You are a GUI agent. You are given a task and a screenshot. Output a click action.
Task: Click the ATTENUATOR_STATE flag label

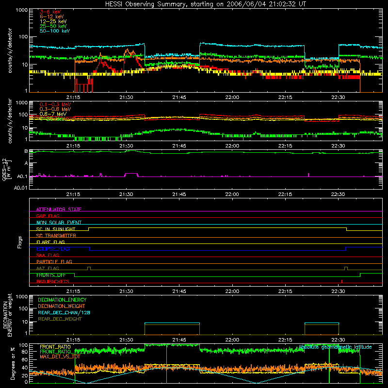(x=59, y=210)
